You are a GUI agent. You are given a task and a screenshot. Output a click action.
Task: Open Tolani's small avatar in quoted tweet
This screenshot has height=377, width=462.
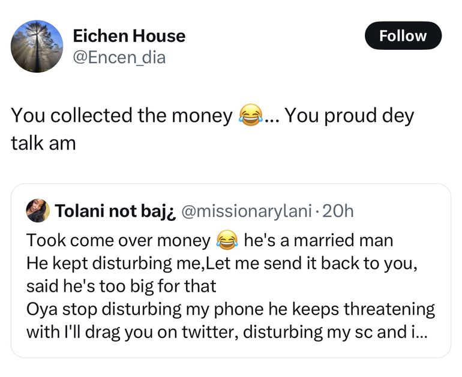coord(38,211)
